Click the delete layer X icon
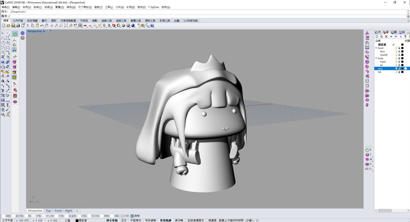The image size is (410, 222). [386, 37]
